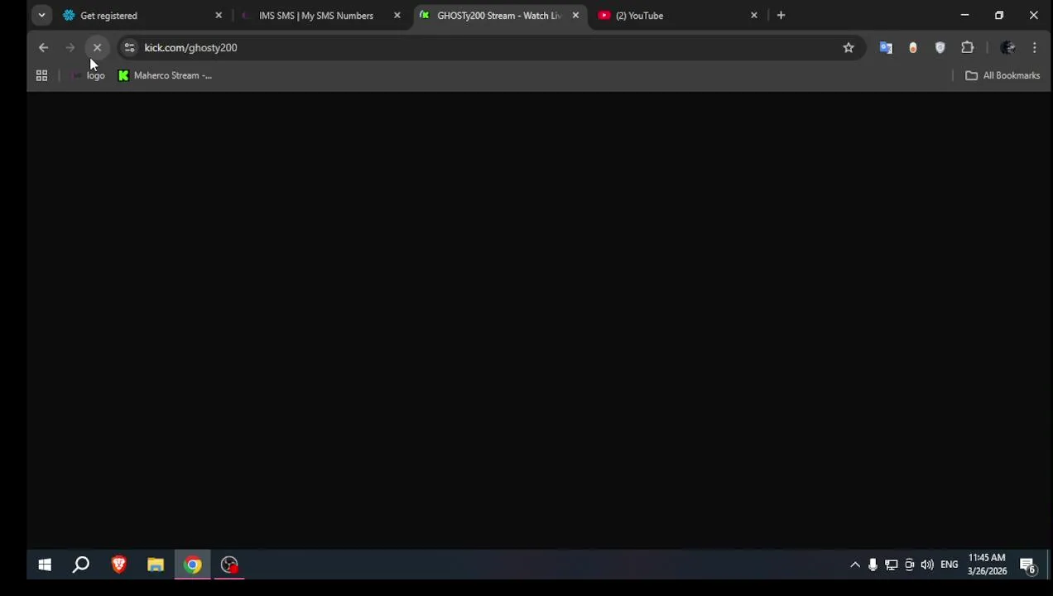Image resolution: width=1053 pixels, height=596 pixels.
Task: Click the Chrome taskbar icon
Action: [x=192, y=565]
